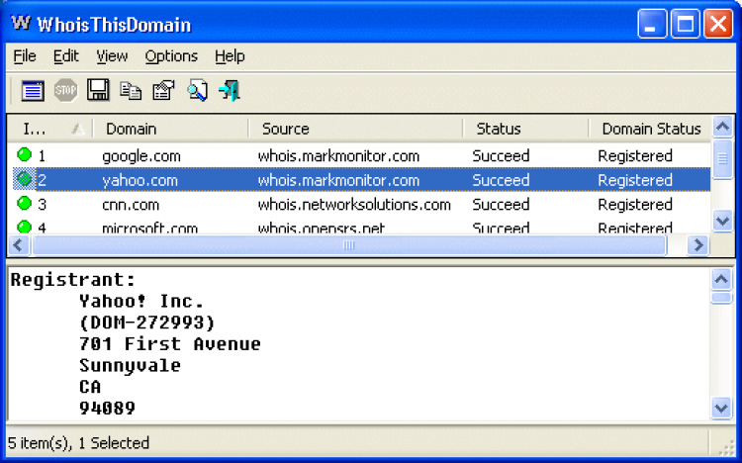This screenshot has height=463, width=742.
Task: Click the domain list's scroll up arrow
Action: coord(722,127)
